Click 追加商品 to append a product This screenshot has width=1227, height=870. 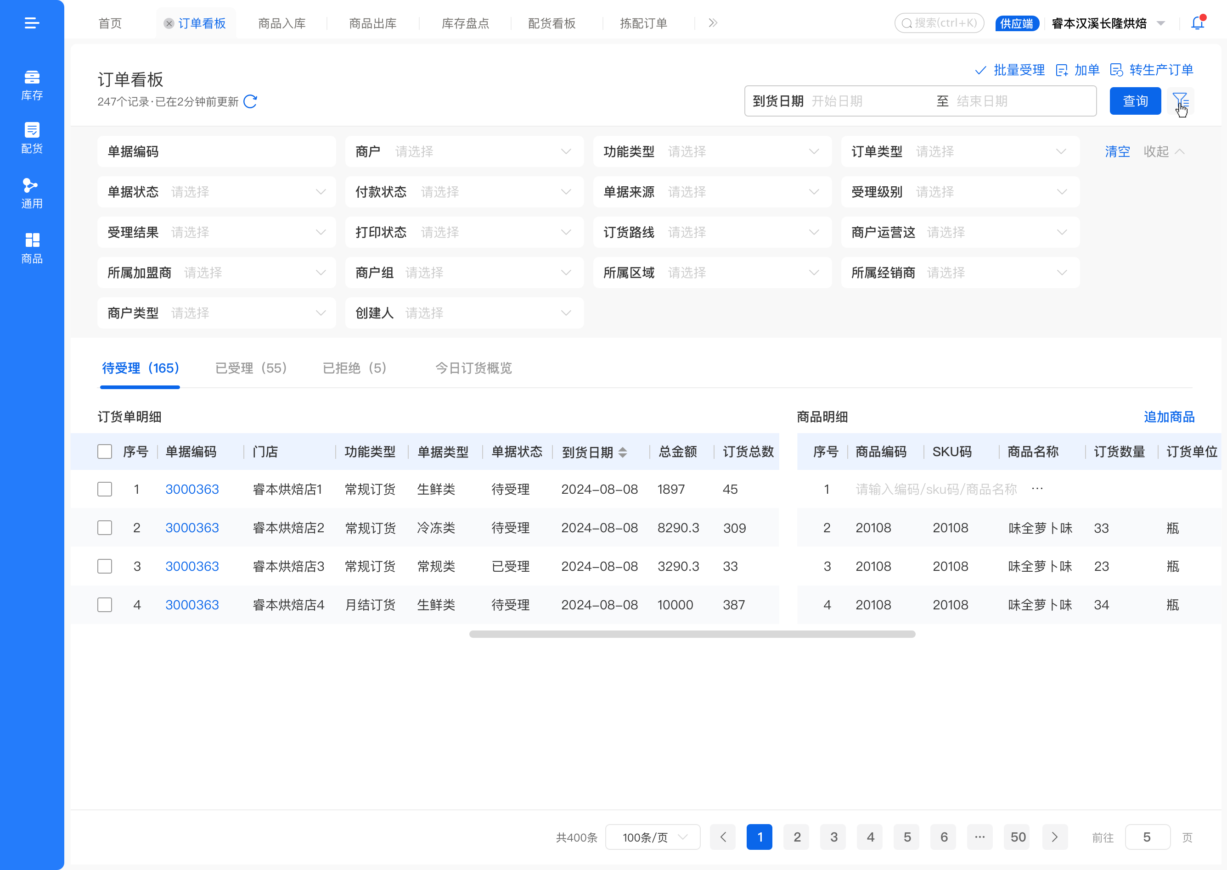(1169, 417)
